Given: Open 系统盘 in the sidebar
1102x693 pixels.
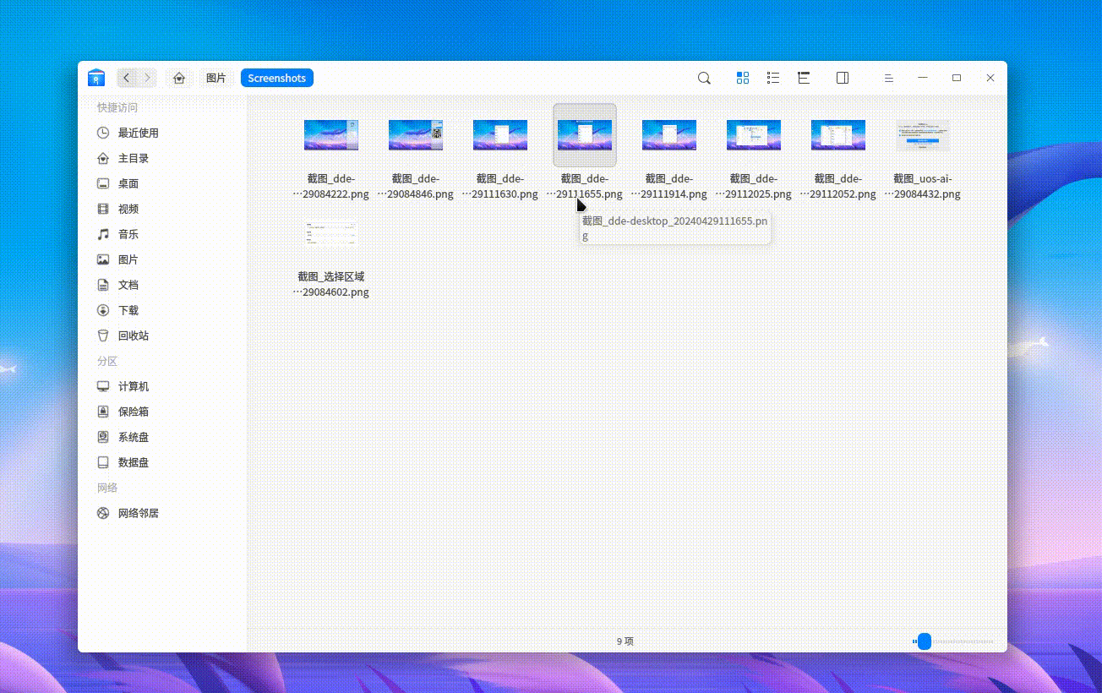Looking at the screenshot, I should point(162,437).
